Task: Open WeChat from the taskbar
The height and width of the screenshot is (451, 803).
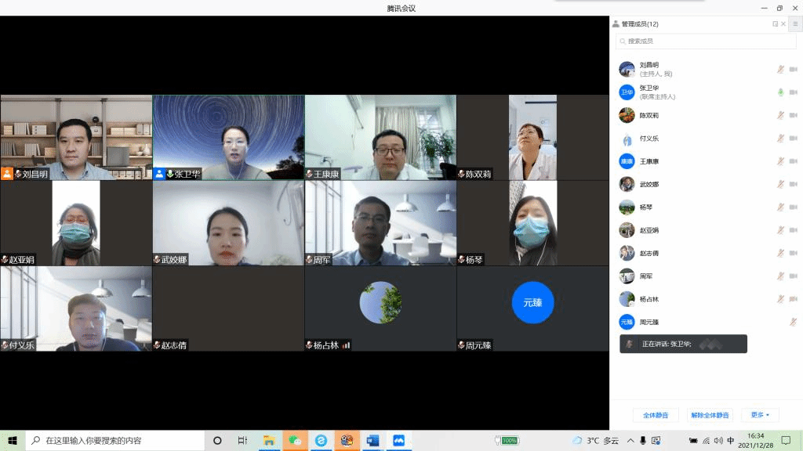Action: (295, 440)
